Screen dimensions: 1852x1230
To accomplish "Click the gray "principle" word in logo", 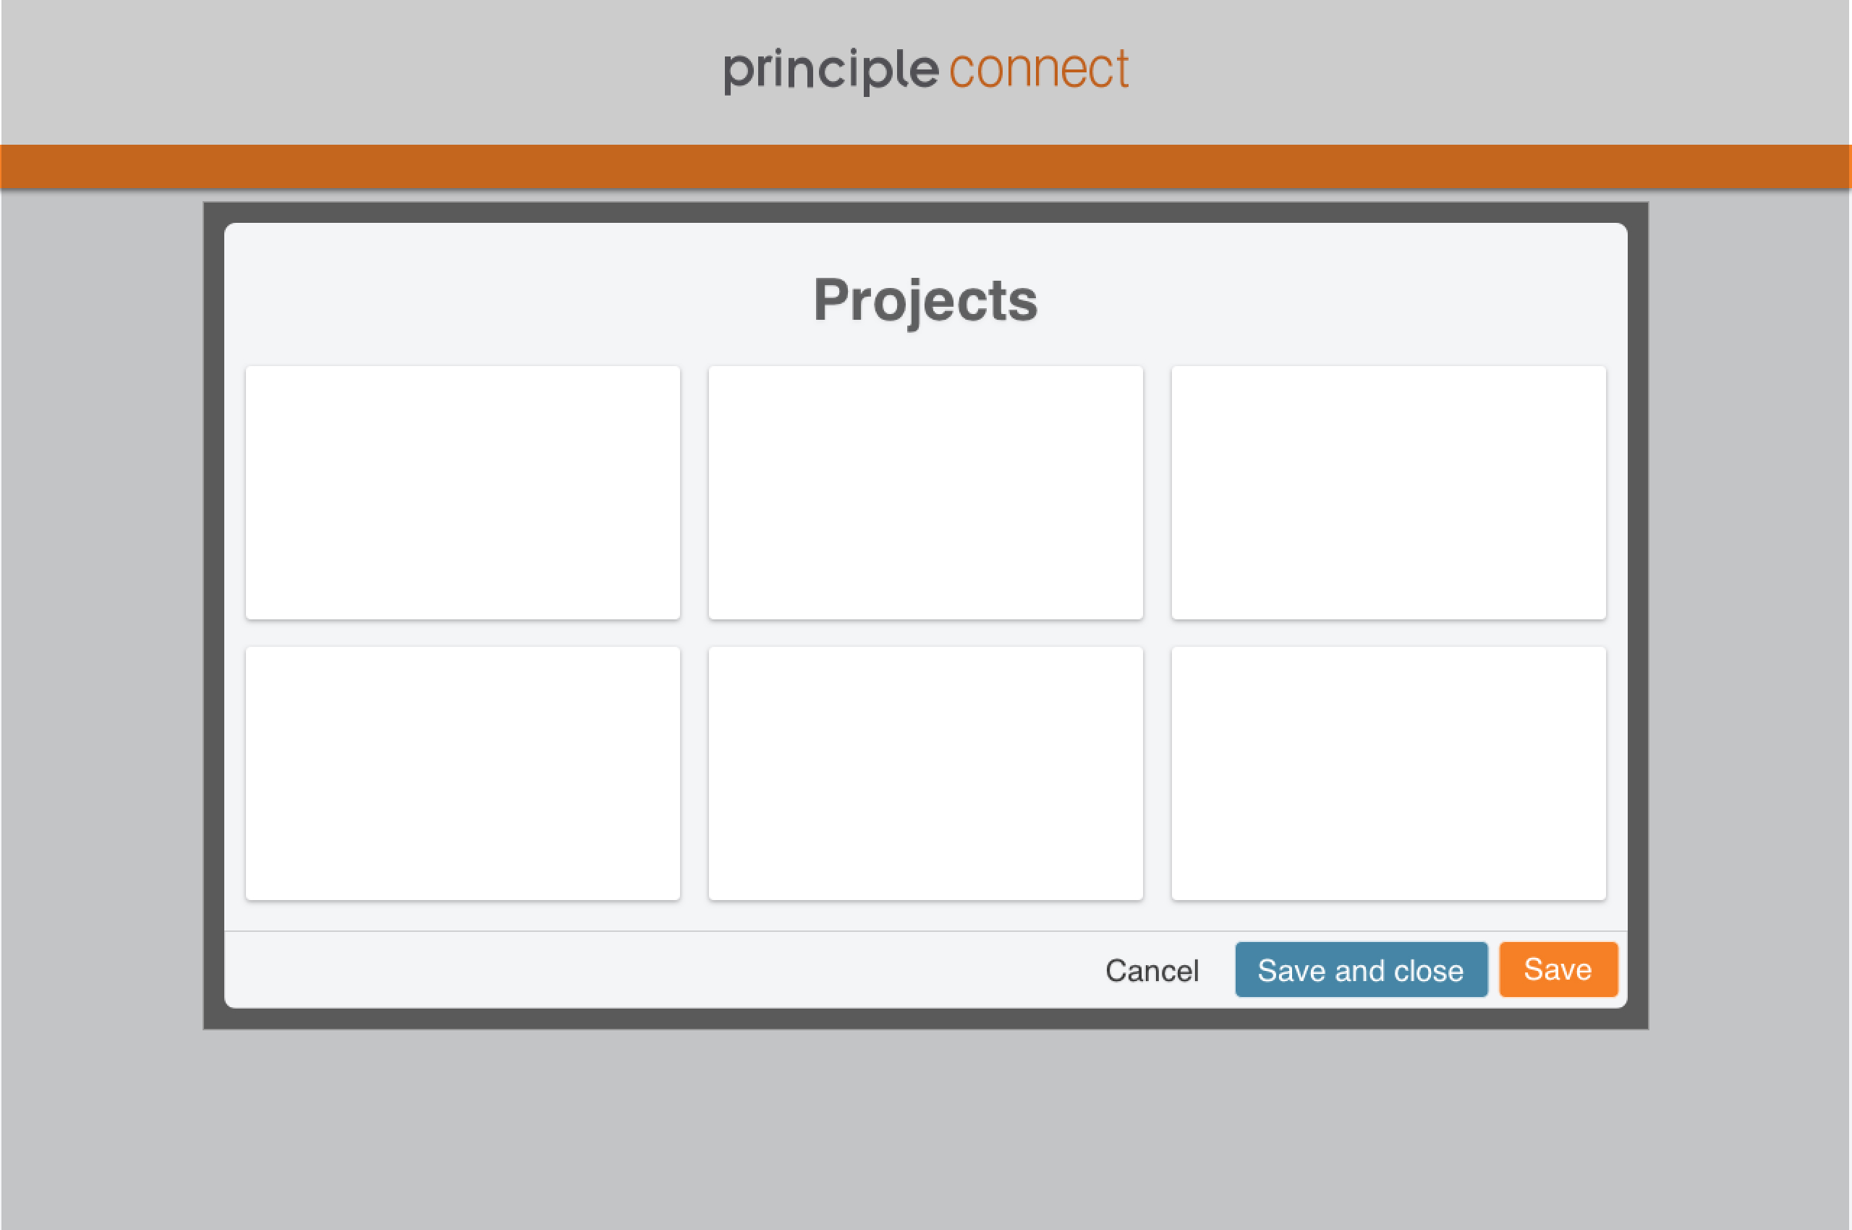I will [831, 71].
